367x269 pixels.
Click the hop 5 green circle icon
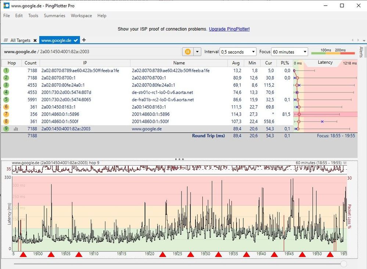(x=6, y=99)
